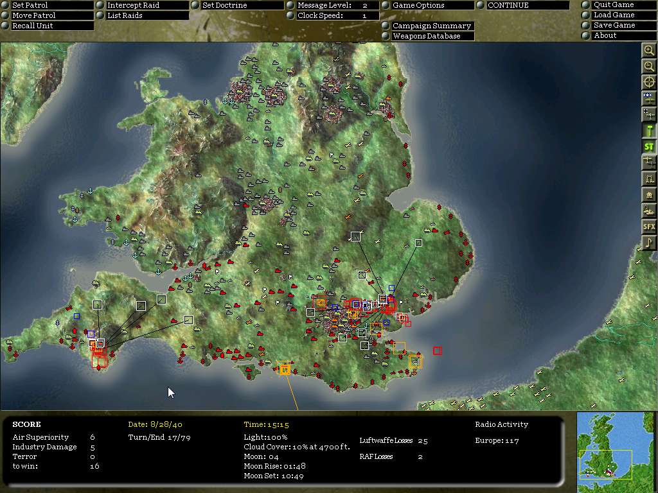The width and height of the screenshot is (658, 493).
Task: Click round button beside Quit Game
Action: tap(586, 4)
